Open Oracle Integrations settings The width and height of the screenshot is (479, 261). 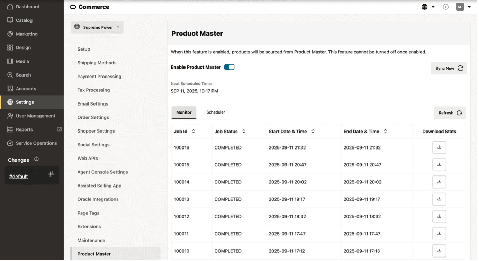[98, 199]
